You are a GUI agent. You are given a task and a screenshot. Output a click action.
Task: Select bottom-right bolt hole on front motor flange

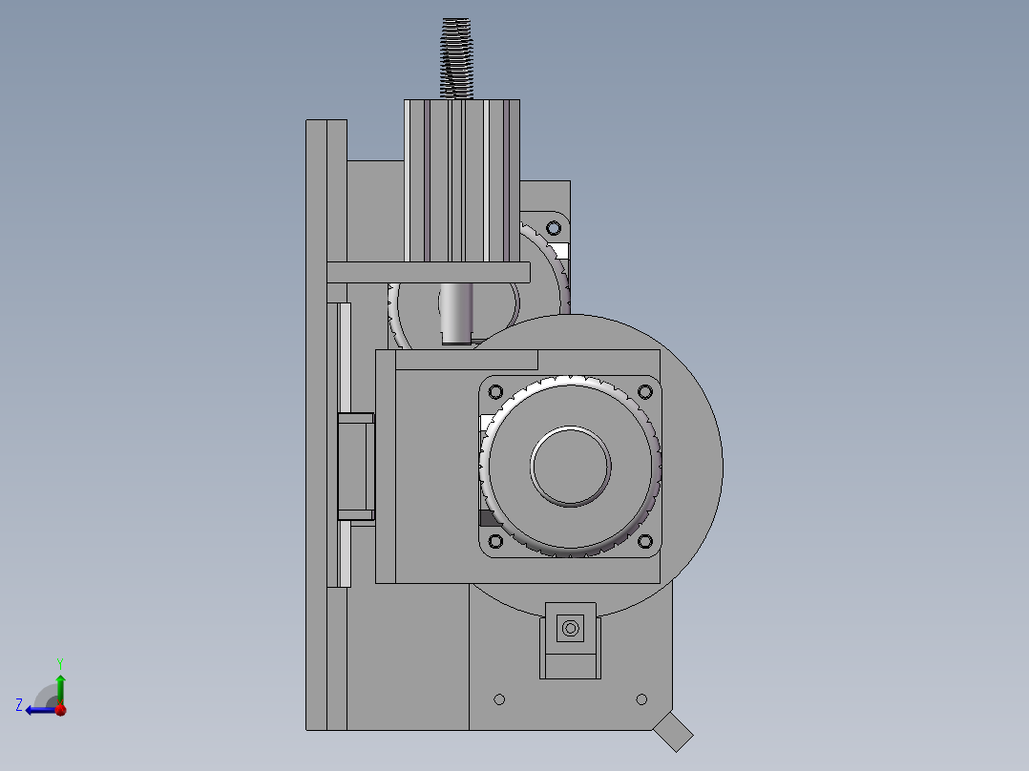click(x=645, y=541)
